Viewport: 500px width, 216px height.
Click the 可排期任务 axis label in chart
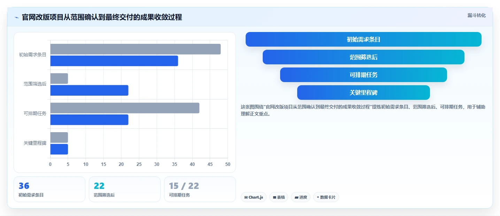(x=35, y=114)
